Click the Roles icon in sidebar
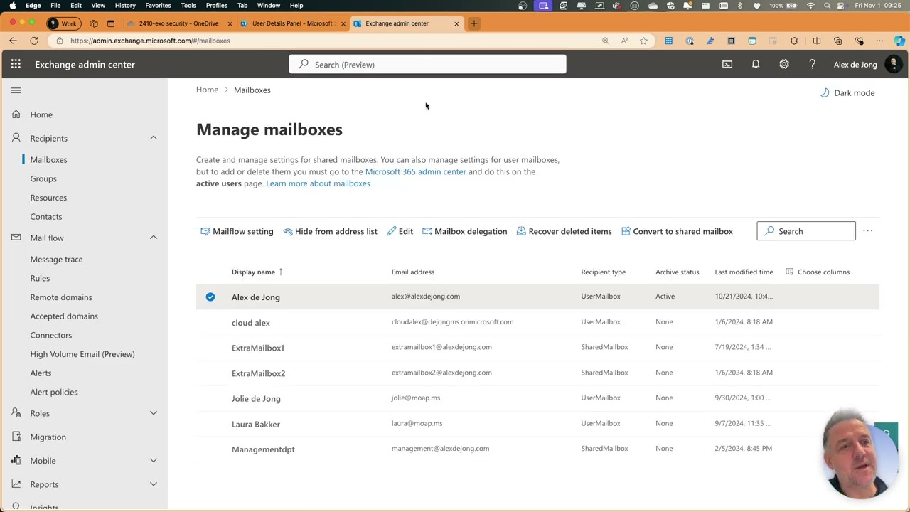This screenshot has height=512, width=910. 16,413
